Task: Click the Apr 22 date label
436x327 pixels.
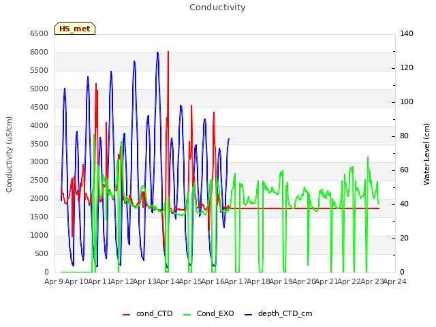Action: 349,281
